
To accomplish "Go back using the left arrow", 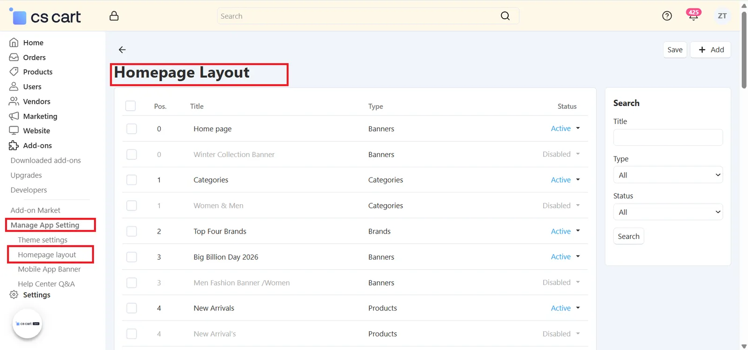I will pos(122,50).
